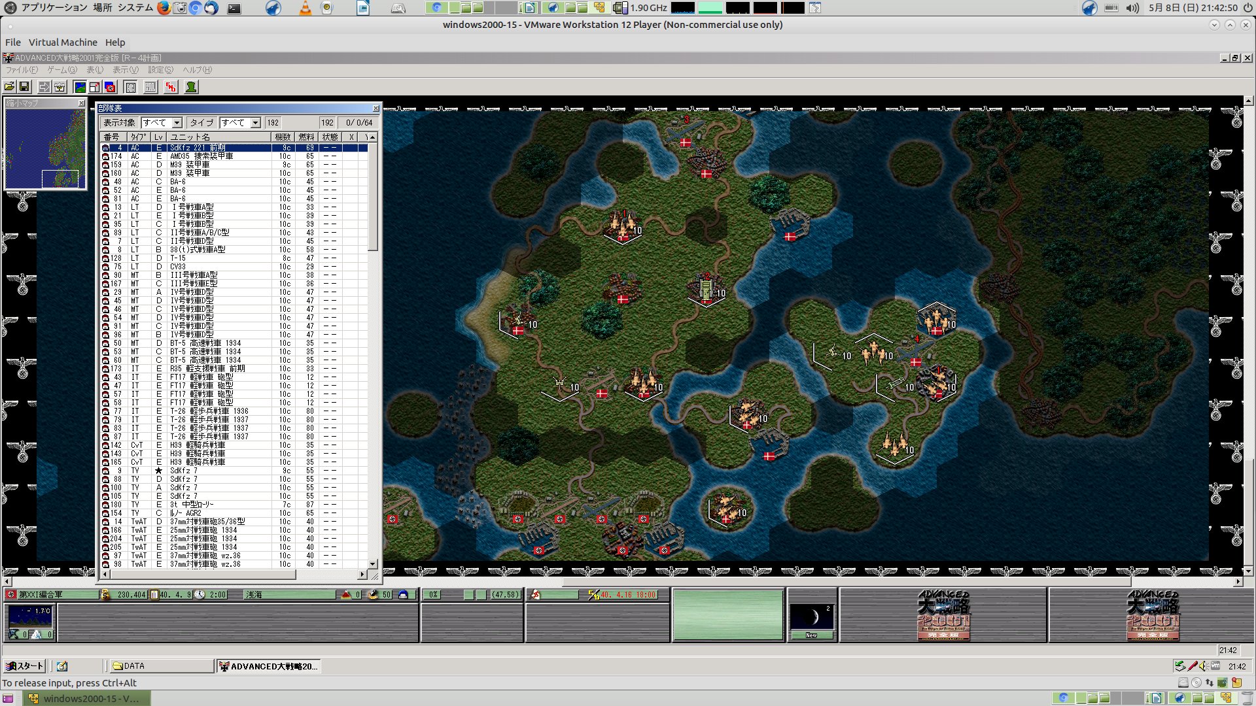This screenshot has height=706, width=1256.
Task: Click the Thunderbird mail icon in top panel
Action: 211,8
